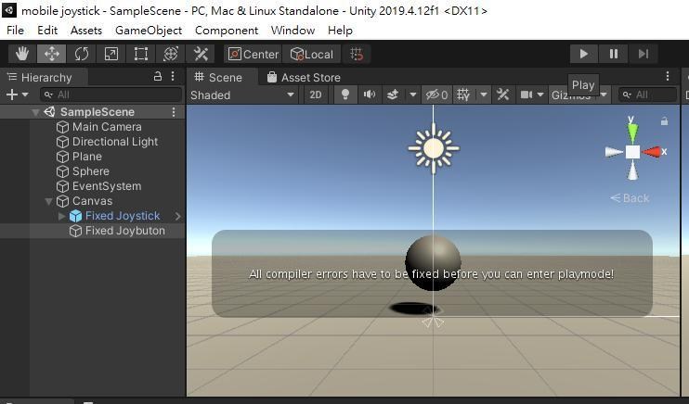
Task: Toggle the Hierarchy lock icon
Action: (158, 76)
